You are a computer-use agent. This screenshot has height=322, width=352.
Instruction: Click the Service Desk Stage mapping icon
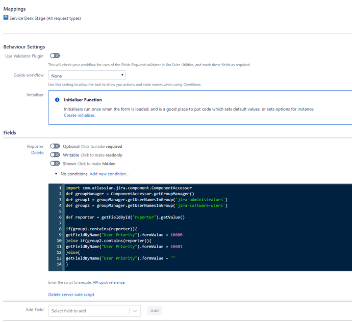[x=6, y=17]
